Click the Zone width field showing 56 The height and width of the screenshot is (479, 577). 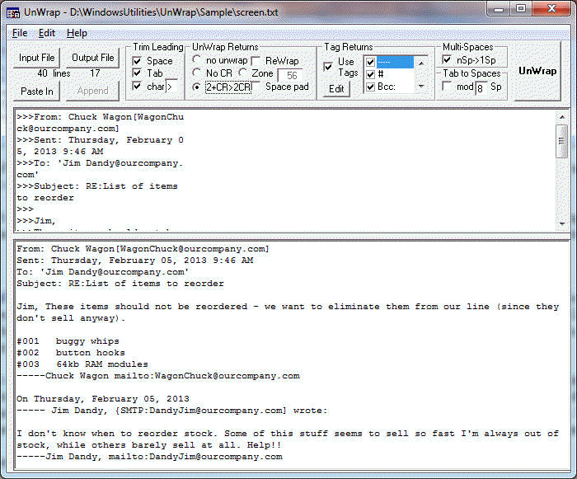point(290,76)
